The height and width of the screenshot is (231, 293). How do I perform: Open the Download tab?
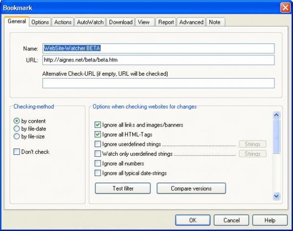point(121,22)
